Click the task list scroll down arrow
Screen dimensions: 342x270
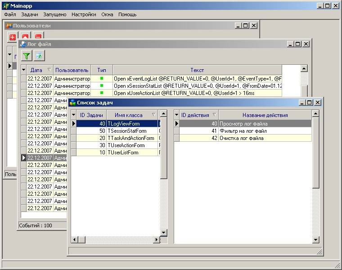coord(164,233)
